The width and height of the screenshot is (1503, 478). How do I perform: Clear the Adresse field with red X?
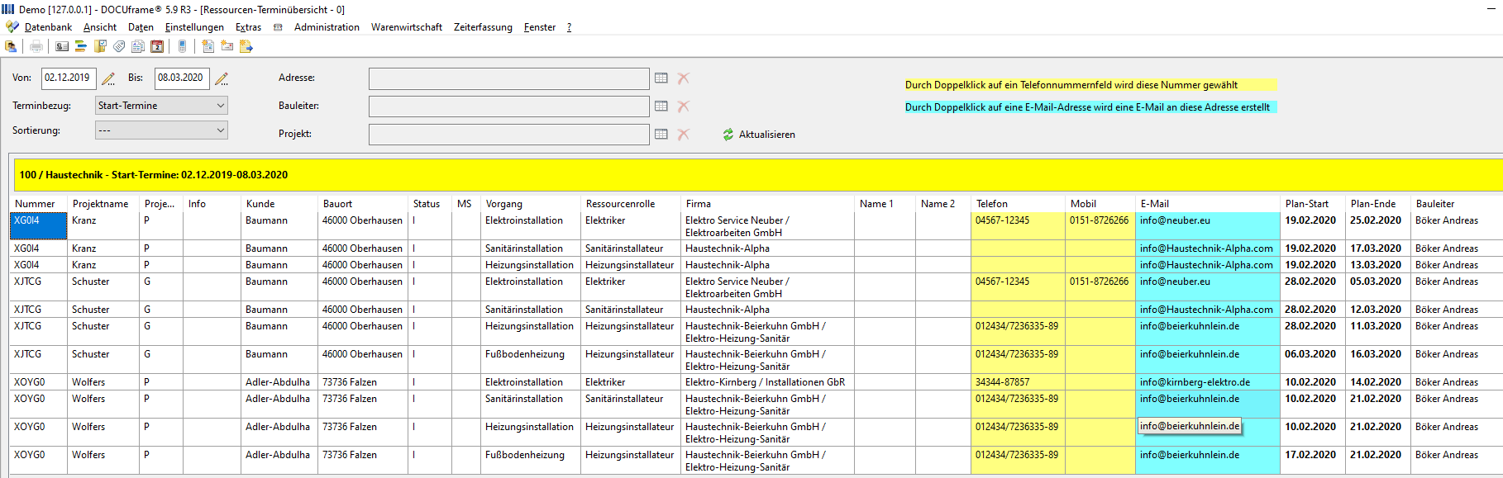click(684, 78)
